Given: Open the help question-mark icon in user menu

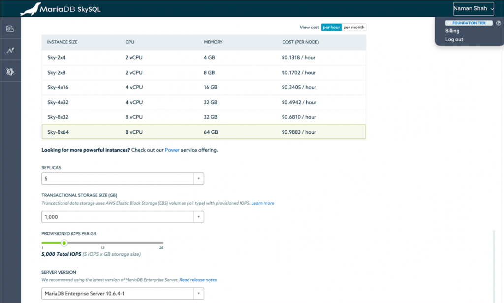Looking at the screenshot, I should click(x=499, y=23).
